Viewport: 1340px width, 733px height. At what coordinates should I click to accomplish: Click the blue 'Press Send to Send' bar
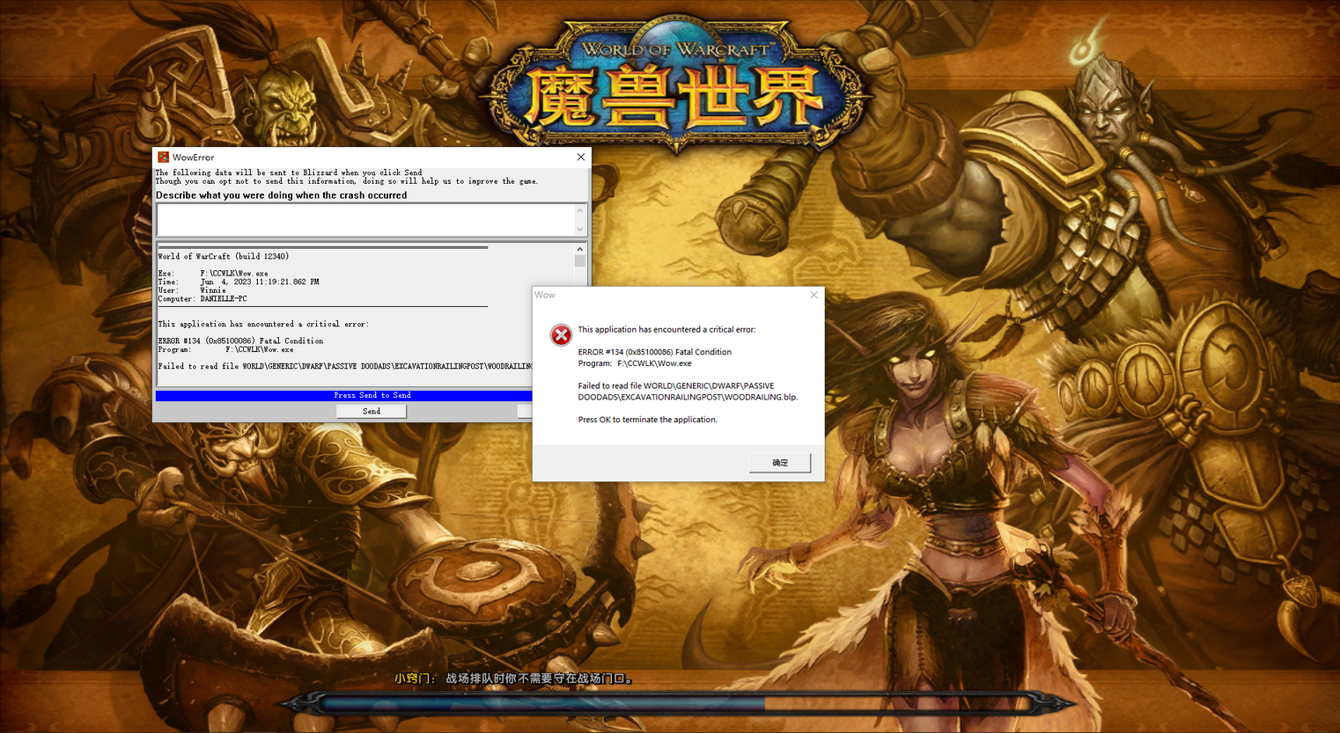point(343,396)
